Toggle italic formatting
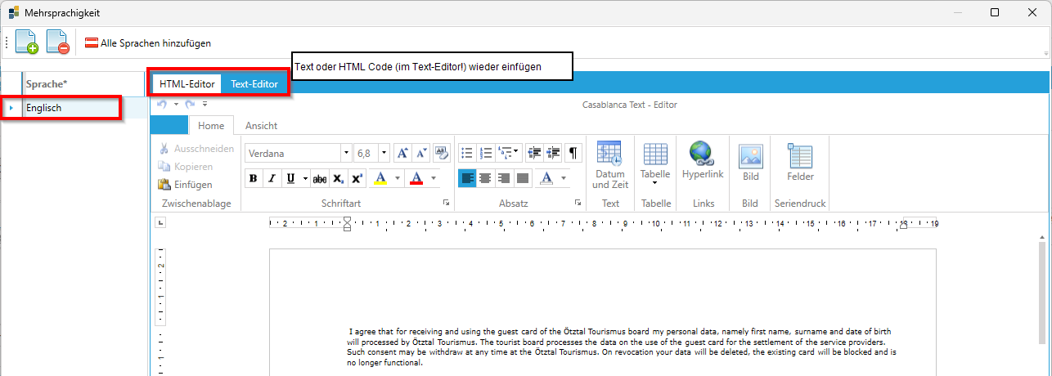The image size is (1052, 376). pyautogui.click(x=272, y=178)
